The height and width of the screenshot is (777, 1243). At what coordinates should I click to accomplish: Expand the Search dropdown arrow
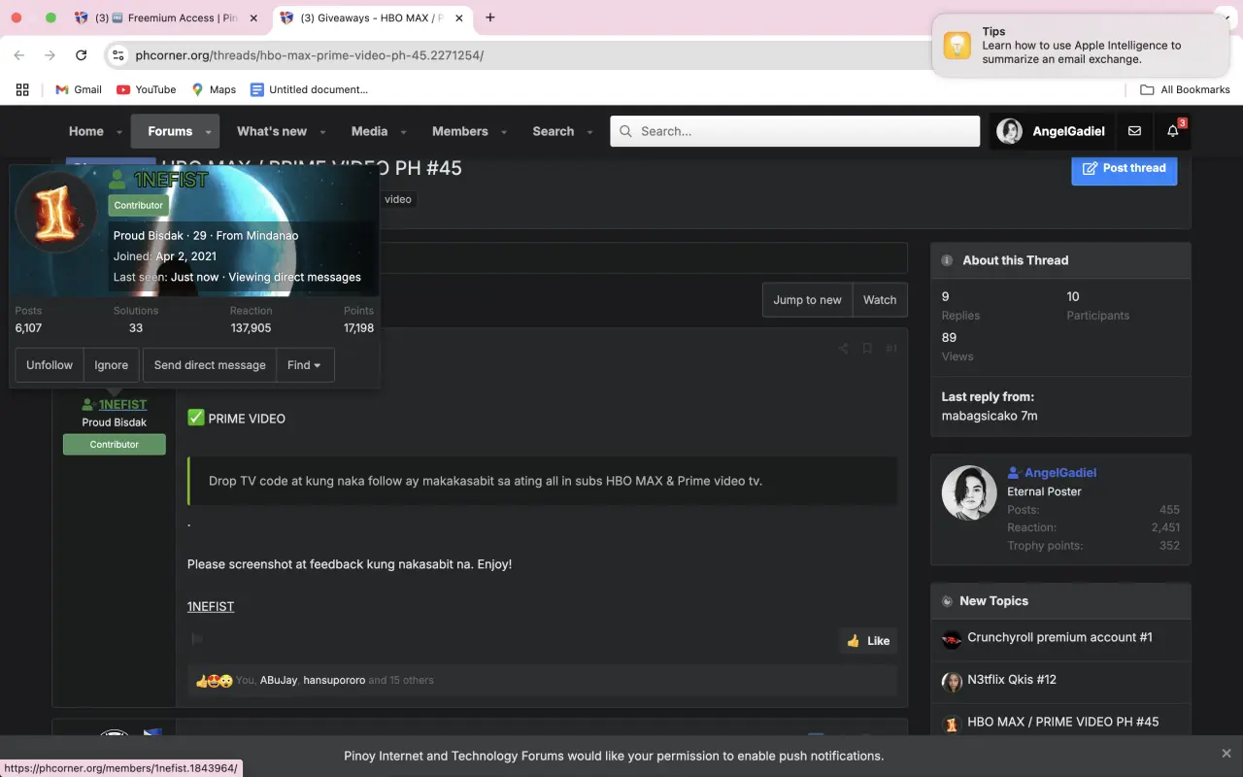[x=589, y=132]
